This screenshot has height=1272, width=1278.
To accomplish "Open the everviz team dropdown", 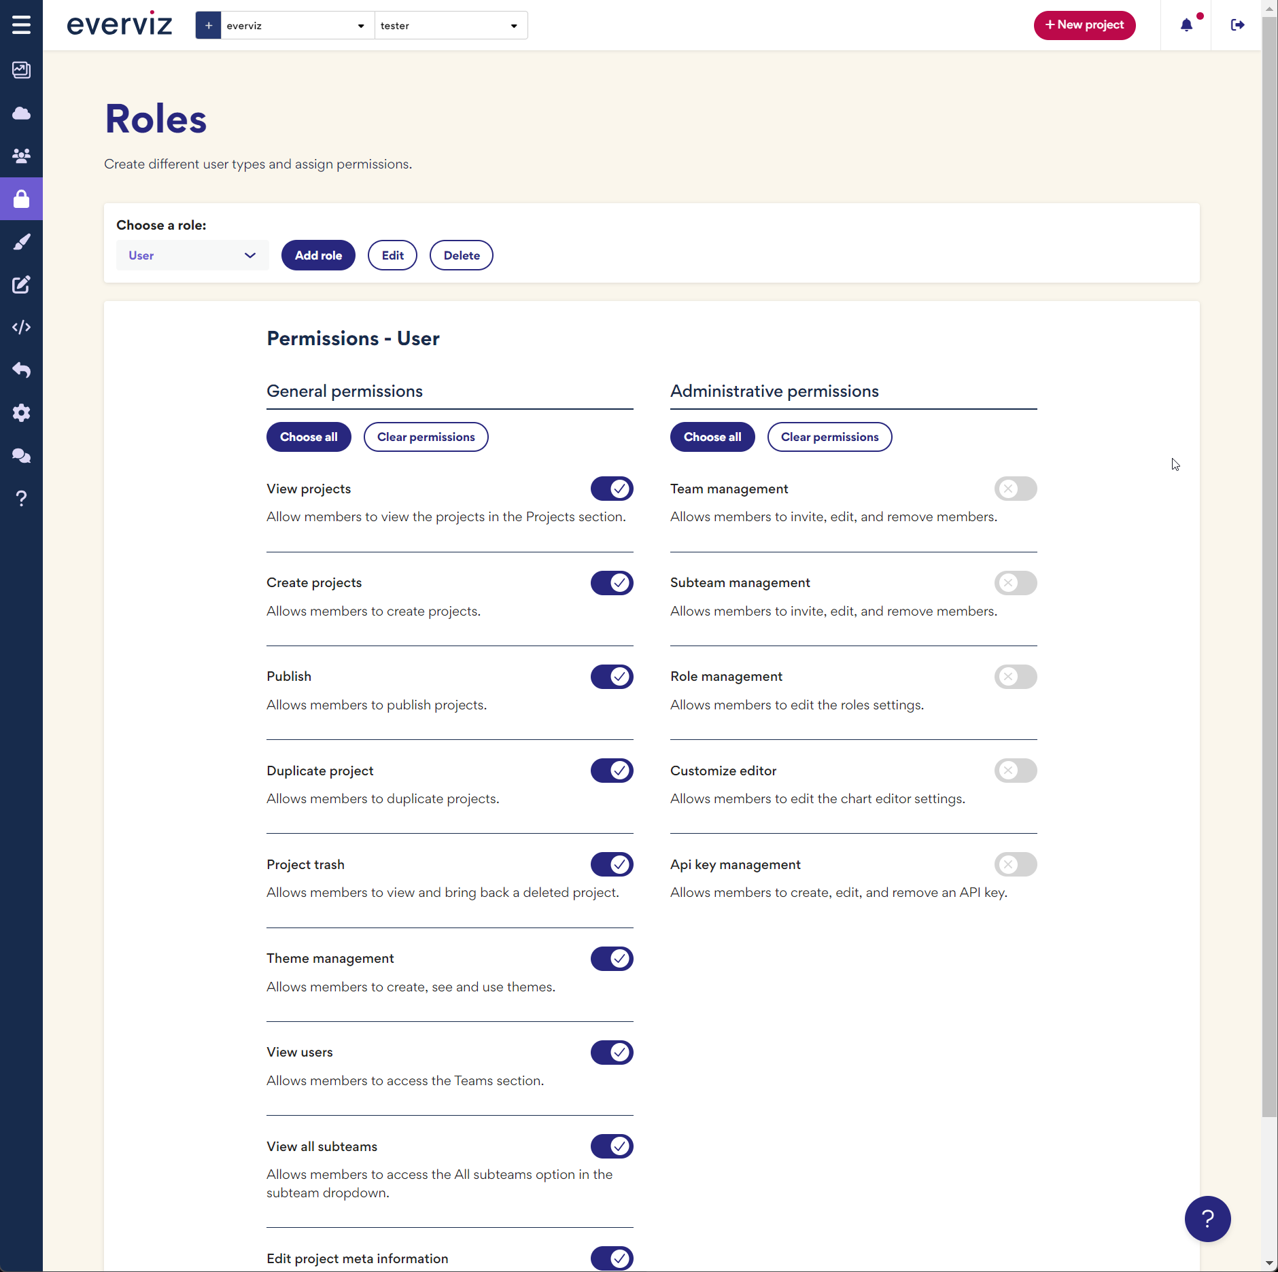I will tap(297, 25).
